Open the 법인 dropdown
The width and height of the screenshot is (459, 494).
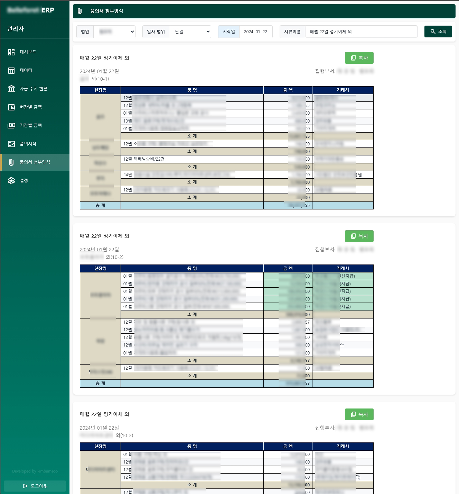point(114,32)
